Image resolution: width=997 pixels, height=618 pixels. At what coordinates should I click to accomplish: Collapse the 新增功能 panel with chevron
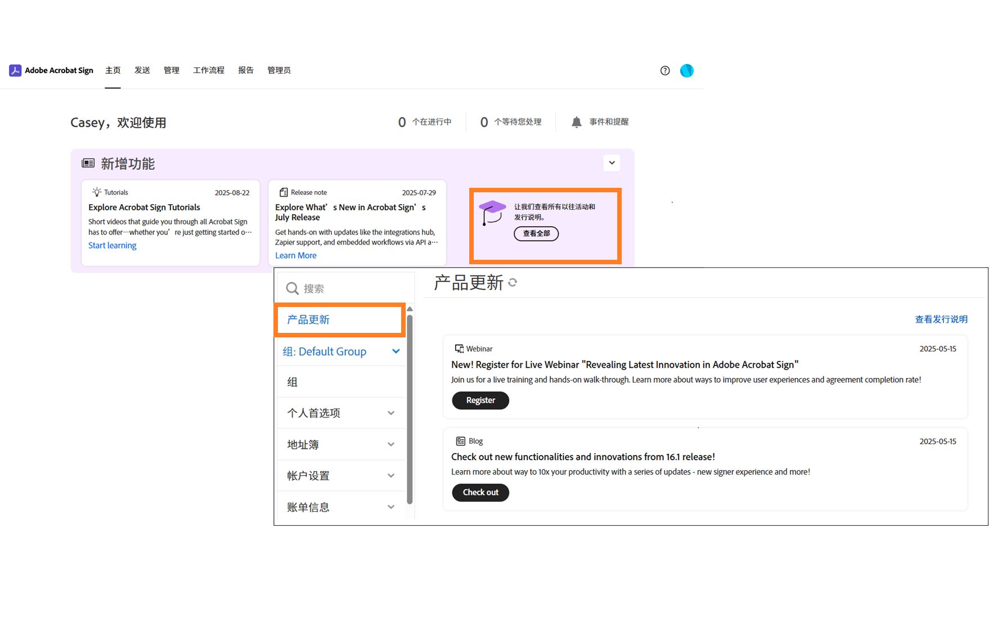(612, 163)
